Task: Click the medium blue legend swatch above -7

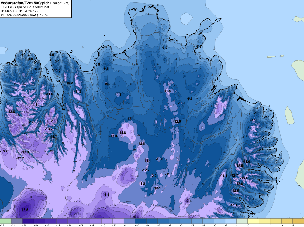Action: pos(174,221)
